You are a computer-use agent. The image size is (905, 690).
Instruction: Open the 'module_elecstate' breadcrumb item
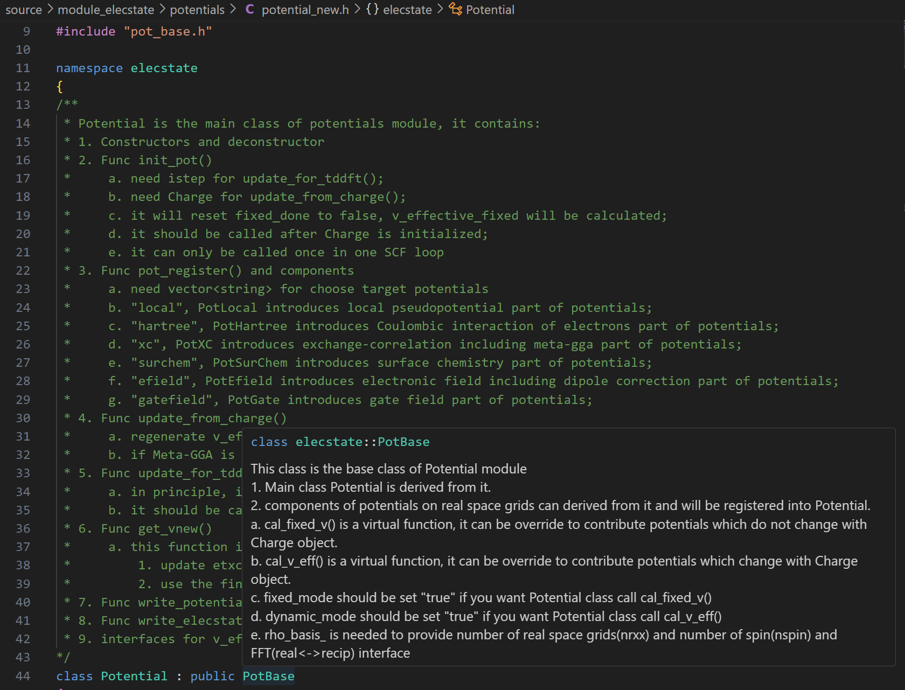(106, 10)
